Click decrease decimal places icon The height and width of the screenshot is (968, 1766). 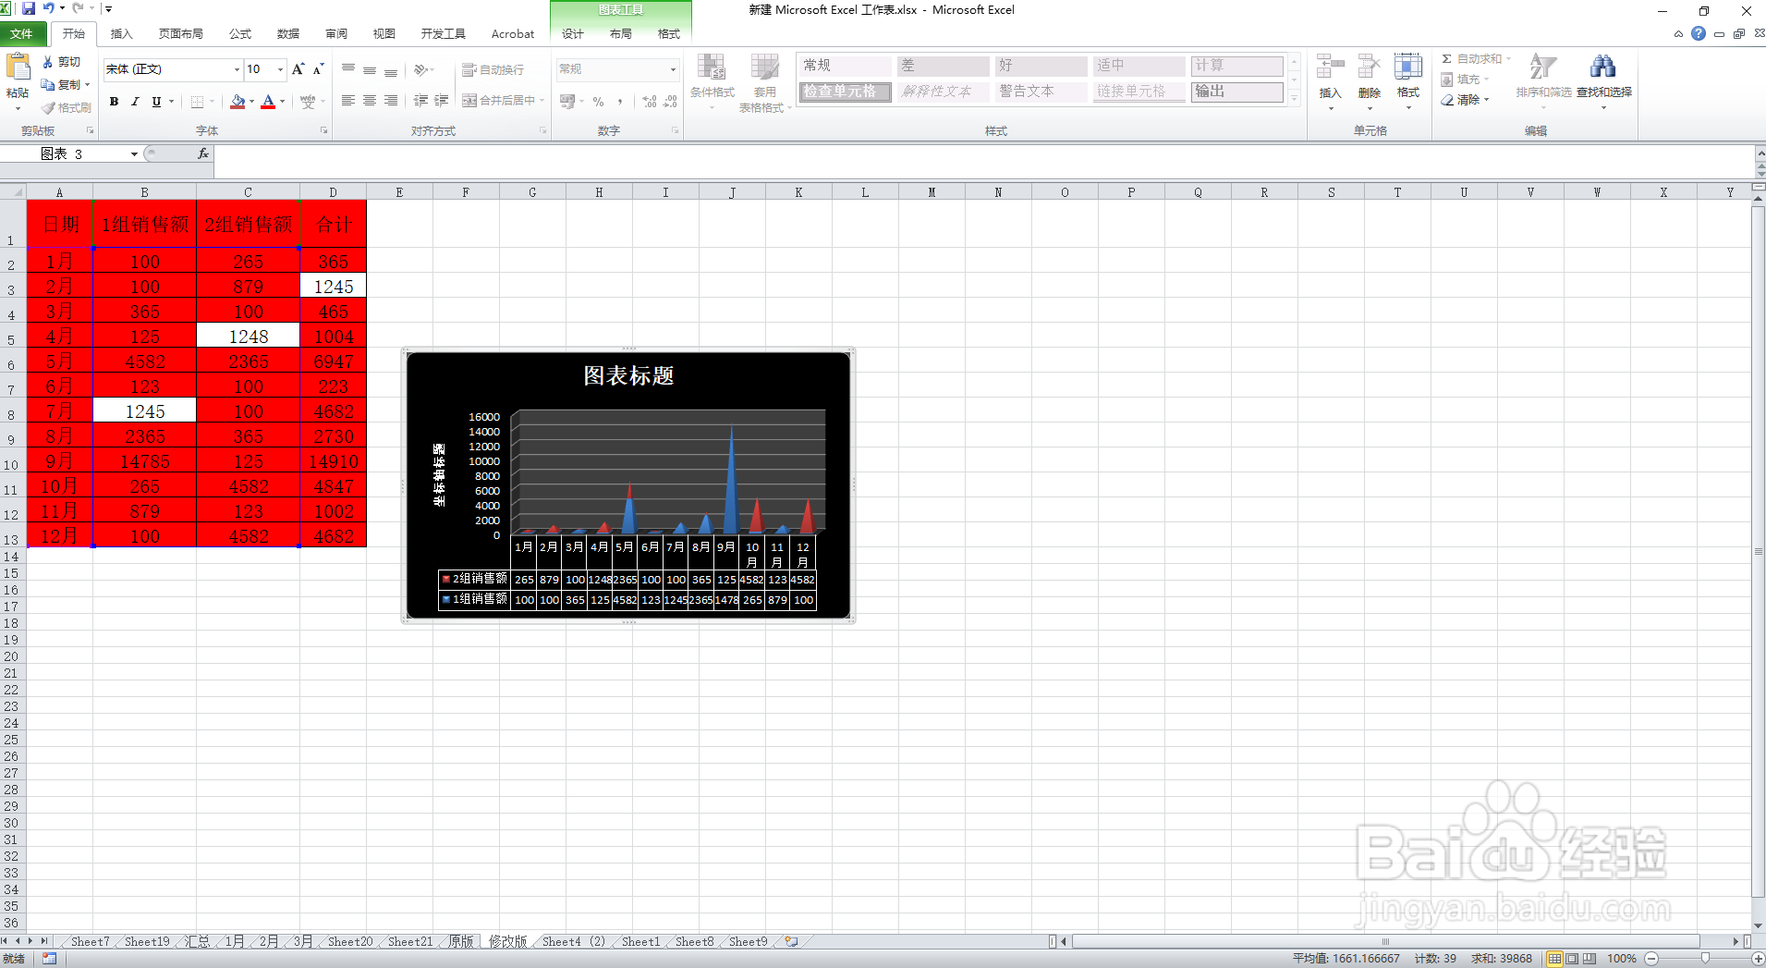point(671,101)
